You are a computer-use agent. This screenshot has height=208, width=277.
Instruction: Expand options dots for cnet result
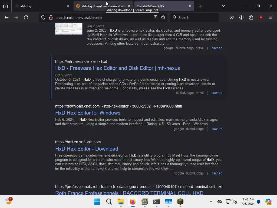pyautogui.click(x=207, y=129)
